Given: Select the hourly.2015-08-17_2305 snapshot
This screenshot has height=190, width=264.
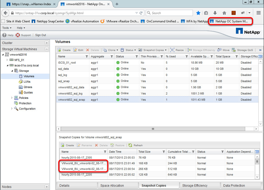Looking at the screenshot, I should (x=157, y=158).
